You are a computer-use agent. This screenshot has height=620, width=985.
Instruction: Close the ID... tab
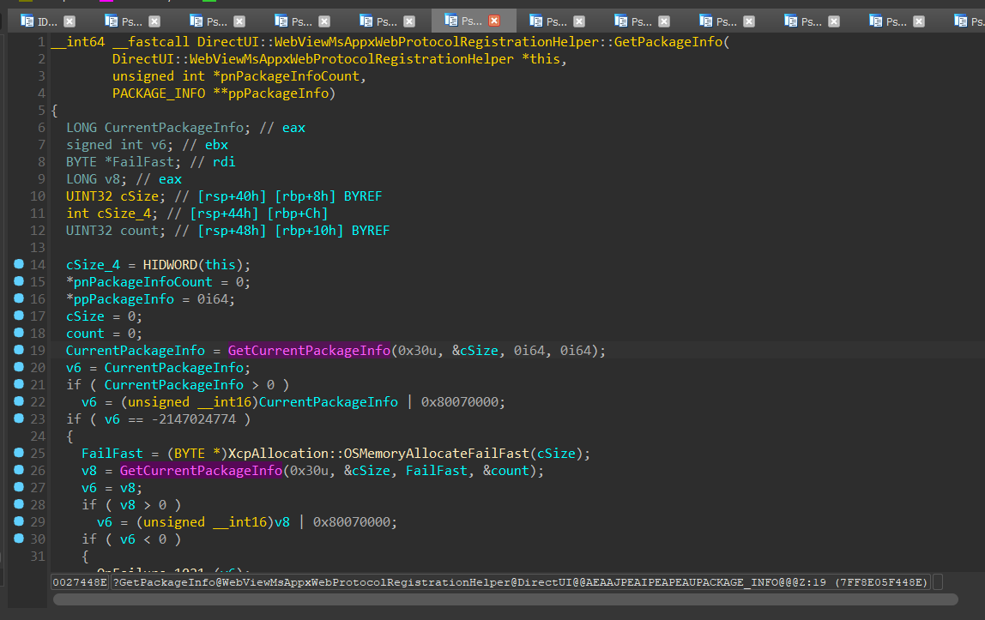click(x=69, y=22)
